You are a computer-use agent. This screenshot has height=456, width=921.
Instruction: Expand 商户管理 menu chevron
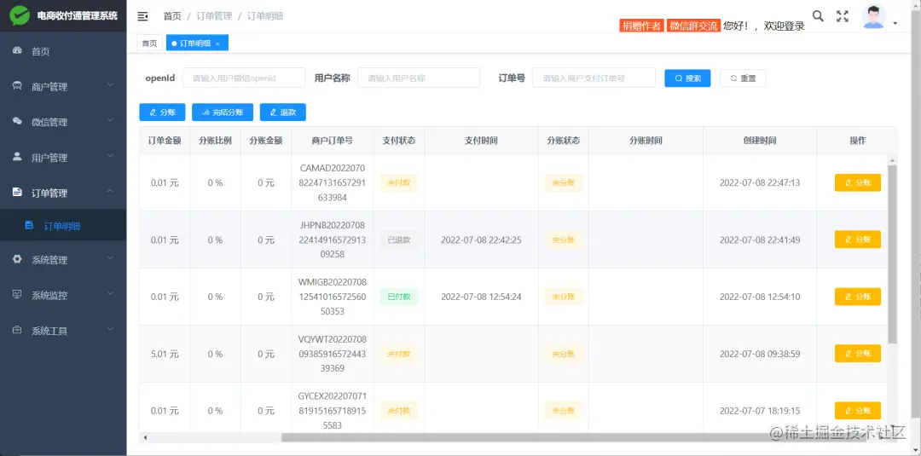pyautogui.click(x=110, y=86)
